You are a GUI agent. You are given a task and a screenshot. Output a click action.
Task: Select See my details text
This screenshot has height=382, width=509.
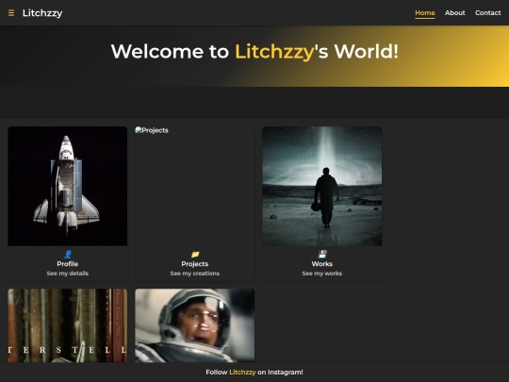68,274
